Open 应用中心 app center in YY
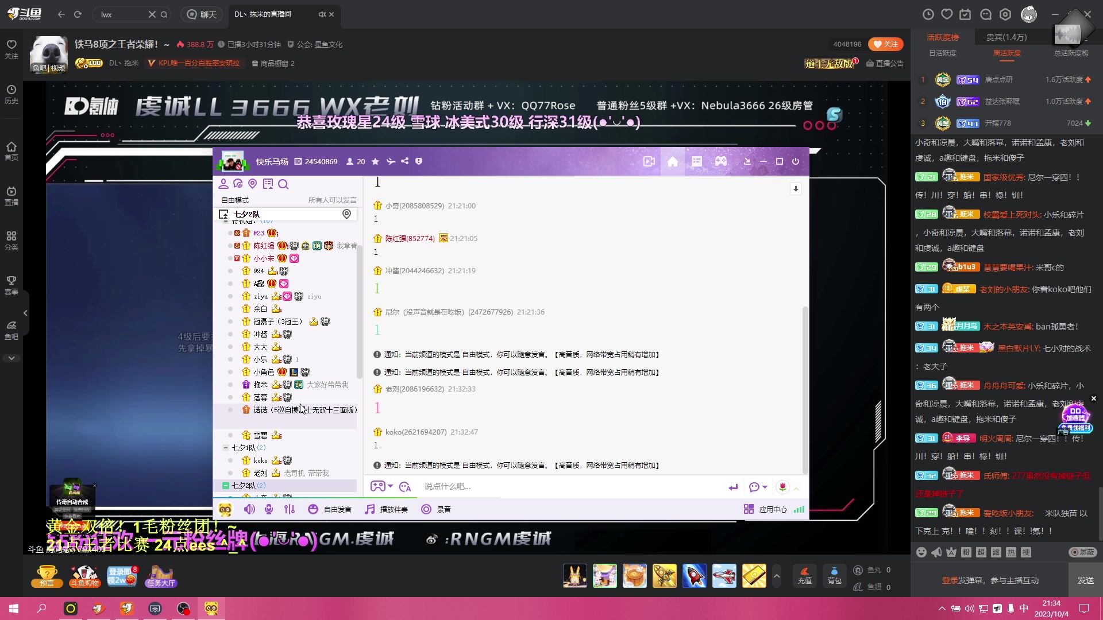This screenshot has height=620, width=1103. 766,509
